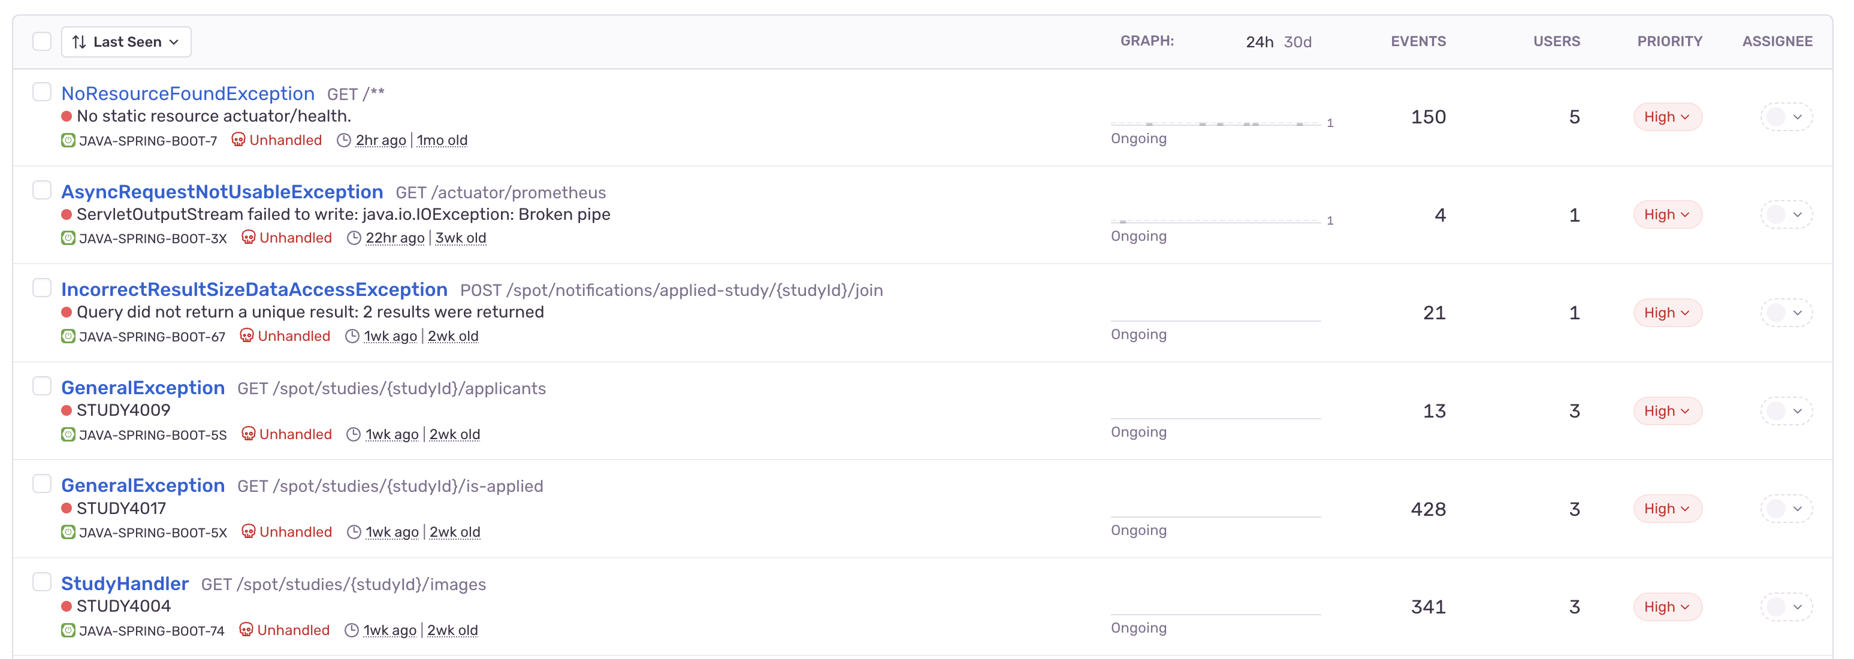Click the red dot beside STUDY4009 message
This screenshot has width=1854, height=659.
67,410
